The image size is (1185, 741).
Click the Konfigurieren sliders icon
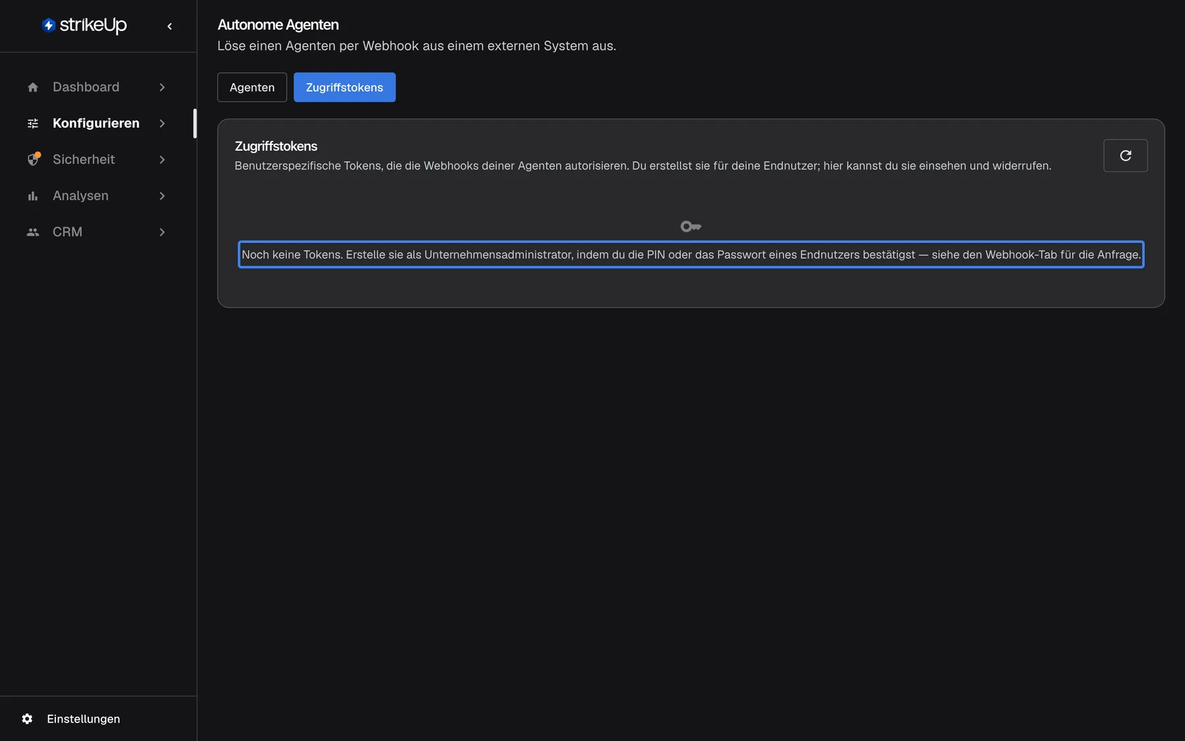pyautogui.click(x=33, y=123)
